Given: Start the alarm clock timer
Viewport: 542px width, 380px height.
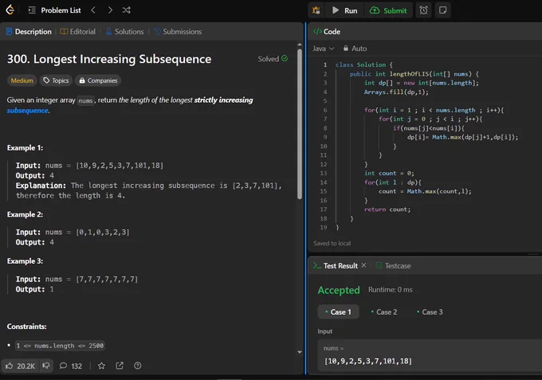Looking at the screenshot, I should coord(423,10).
